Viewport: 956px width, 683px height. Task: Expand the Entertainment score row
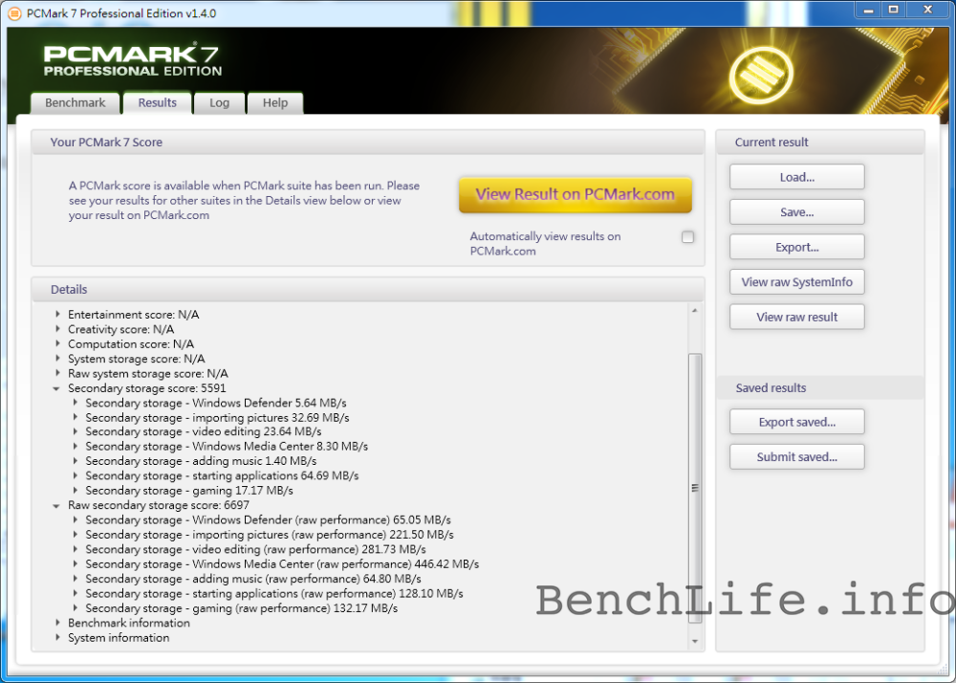coord(58,315)
